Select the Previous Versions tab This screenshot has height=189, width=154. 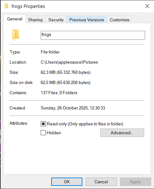pyautogui.click(x=87, y=20)
